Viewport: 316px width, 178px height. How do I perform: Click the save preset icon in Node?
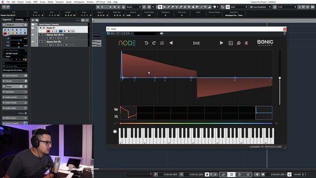pyautogui.click(x=231, y=43)
